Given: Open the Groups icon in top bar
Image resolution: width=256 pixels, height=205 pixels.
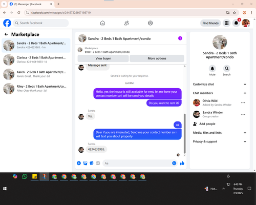Looking at the screenshot, I should tap(151, 23).
